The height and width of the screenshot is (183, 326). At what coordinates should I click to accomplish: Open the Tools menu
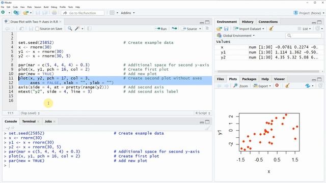point(70,7)
